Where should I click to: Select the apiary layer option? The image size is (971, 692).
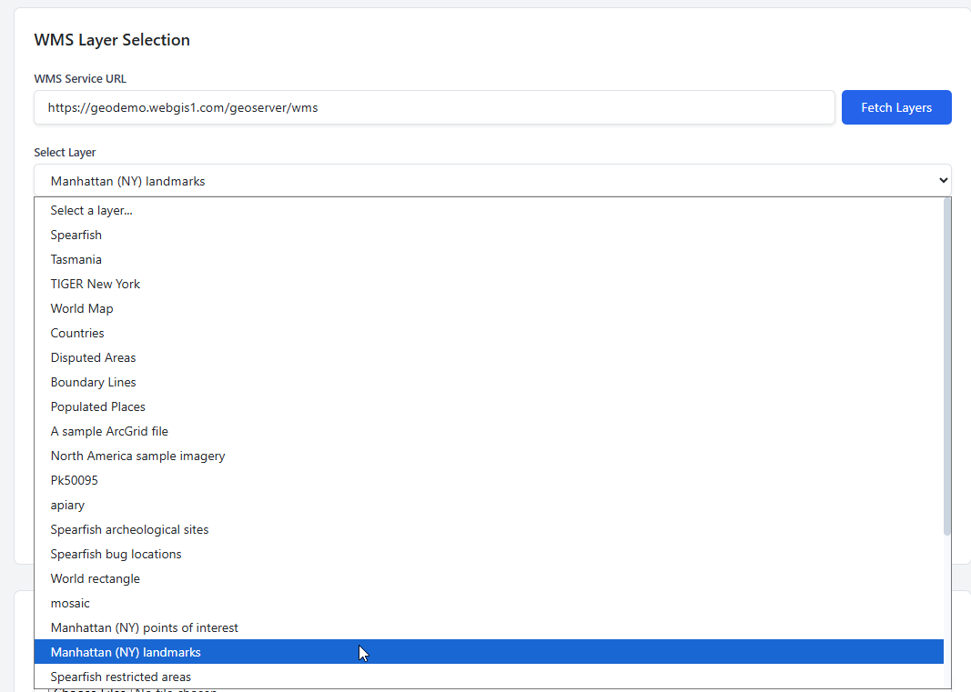pyautogui.click(x=67, y=505)
